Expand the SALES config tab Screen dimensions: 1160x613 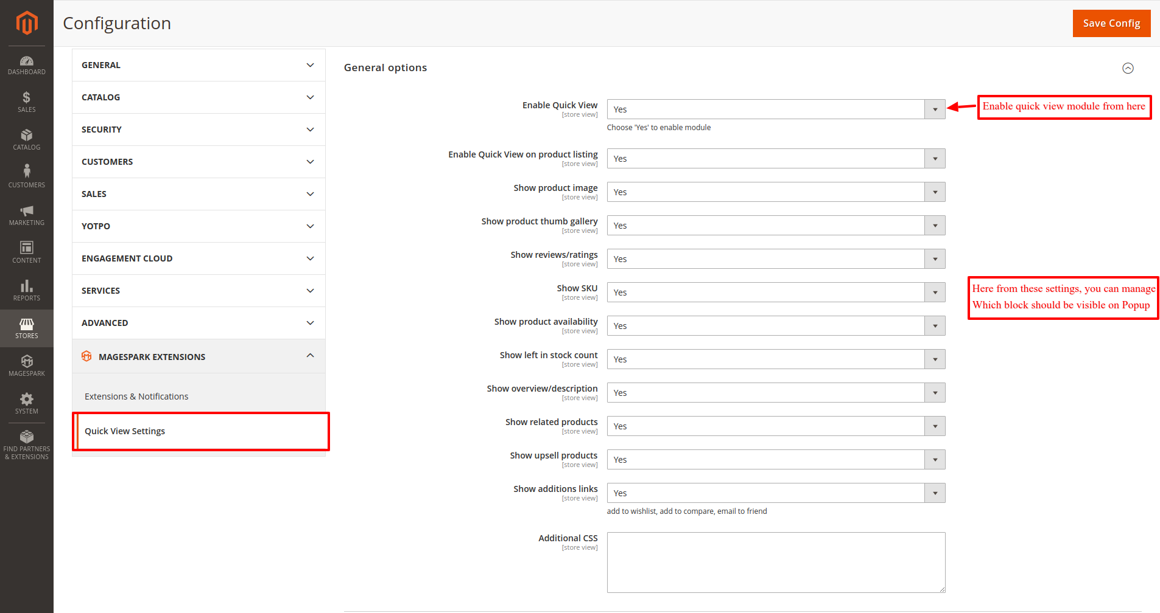pos(199,194)
